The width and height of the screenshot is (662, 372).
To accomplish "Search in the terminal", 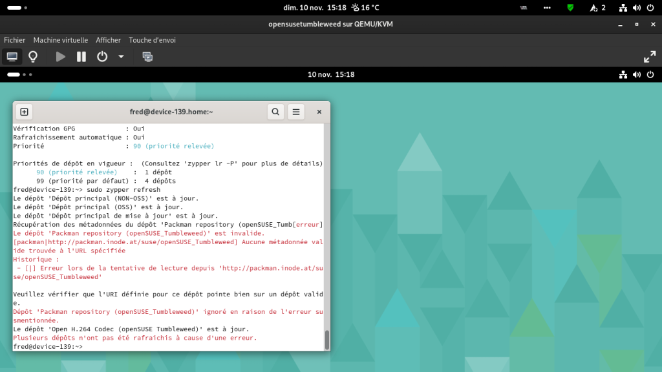I will coord(275,112).
